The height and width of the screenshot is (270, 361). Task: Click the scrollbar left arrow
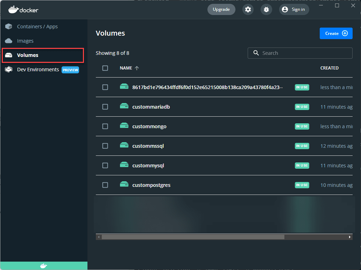point(99,237)
